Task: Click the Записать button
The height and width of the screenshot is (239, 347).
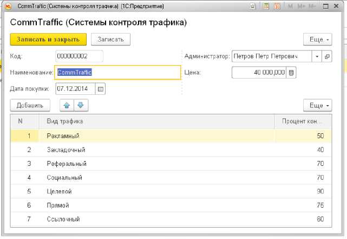Action: point(110,40)
